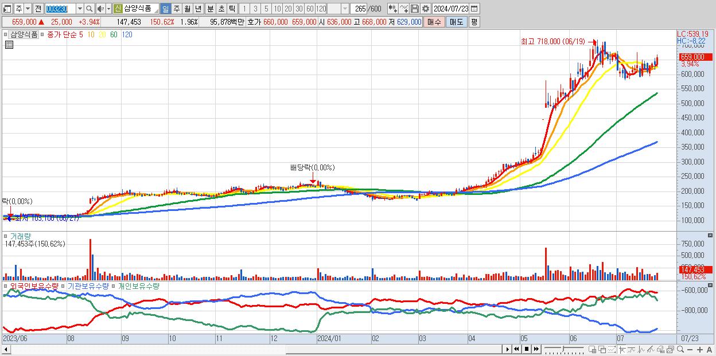716x356 pixels.
Task: Select the 30 interval button
Action: coord(299,9)
